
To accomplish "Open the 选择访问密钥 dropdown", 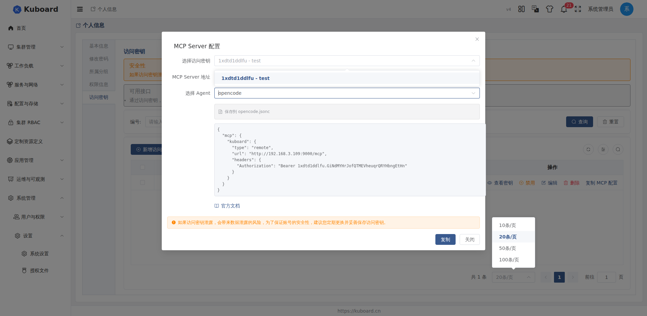I will 347,61.
